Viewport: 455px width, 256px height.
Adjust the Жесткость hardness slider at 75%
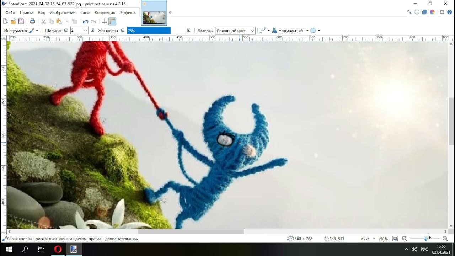point(156,31)
